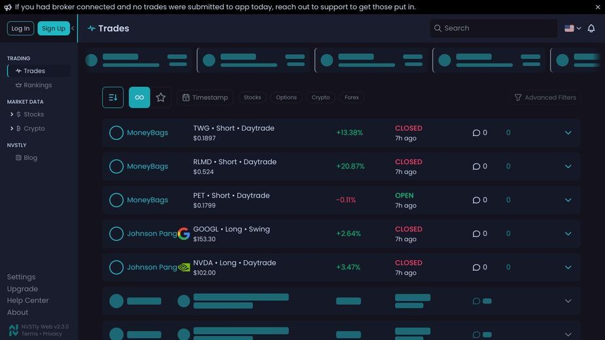
Task: Open comments on the TWG trade
Action: (x=479, y=133)
